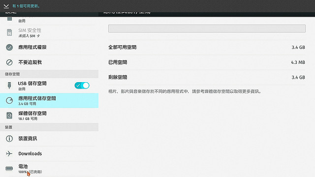Screen dimensions: 315x177
Task: Open 不要追蹤我 settings
Action: (49, 62)
